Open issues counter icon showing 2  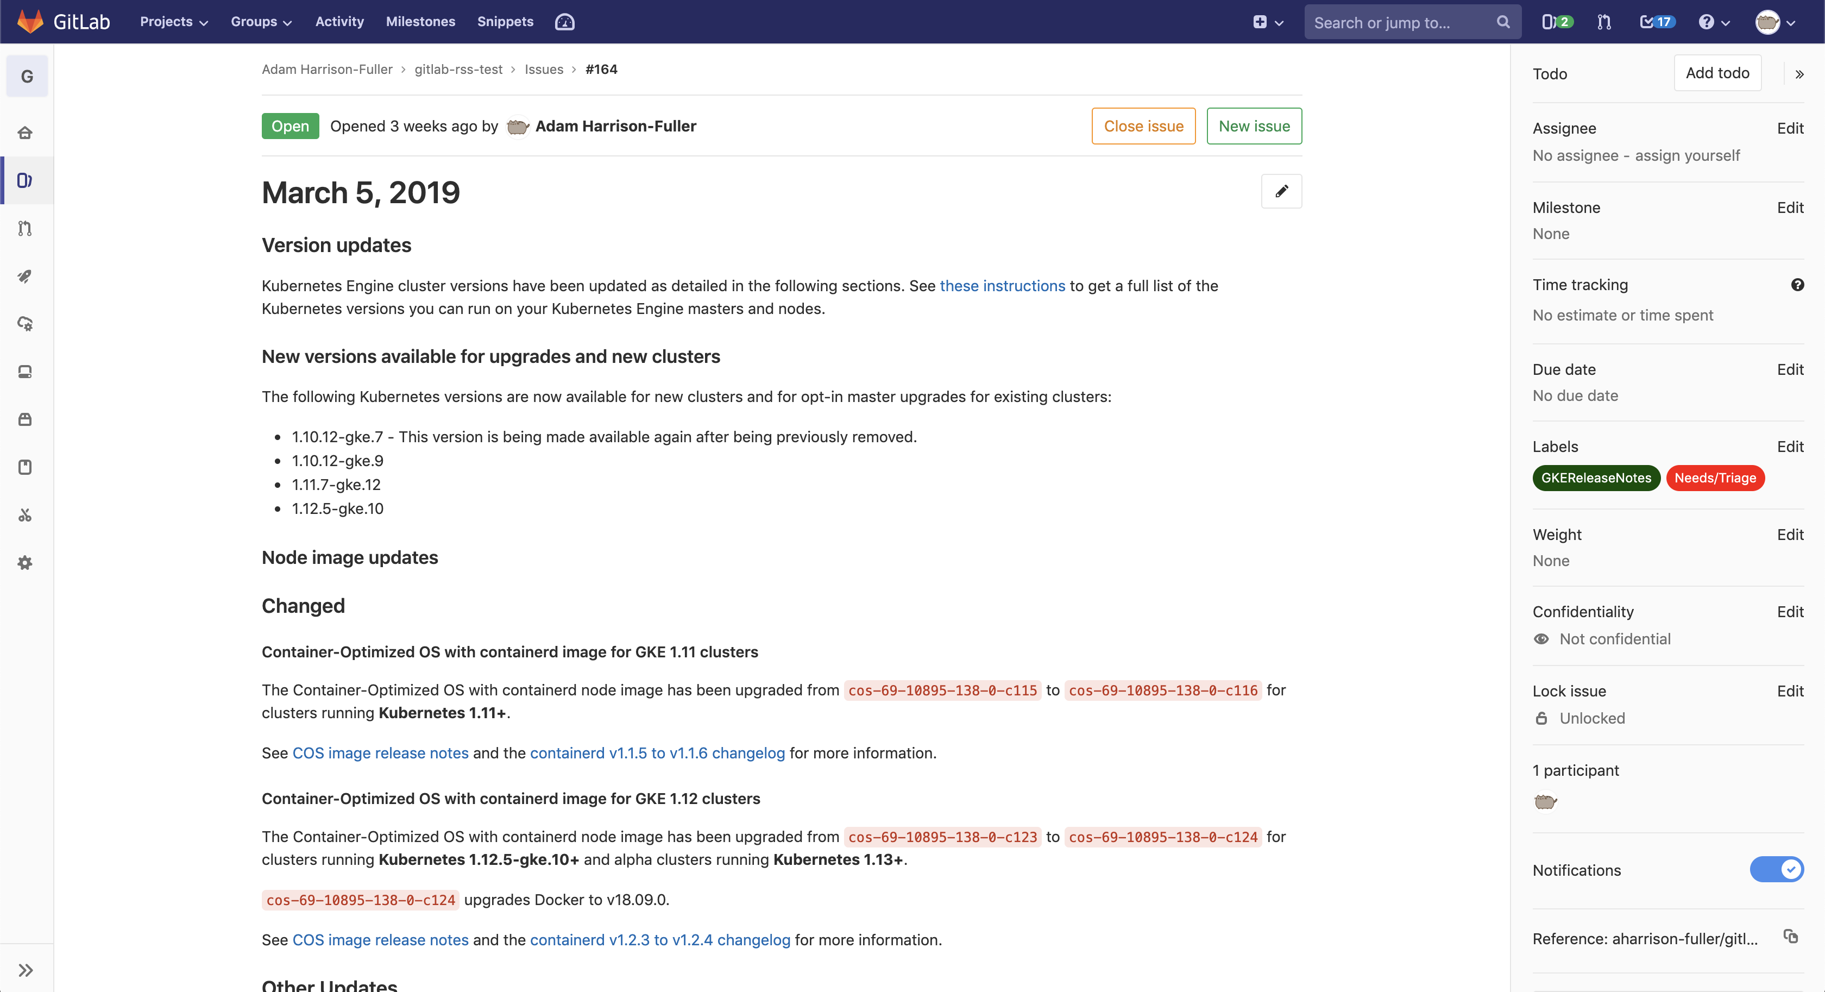click(1557, 22)
